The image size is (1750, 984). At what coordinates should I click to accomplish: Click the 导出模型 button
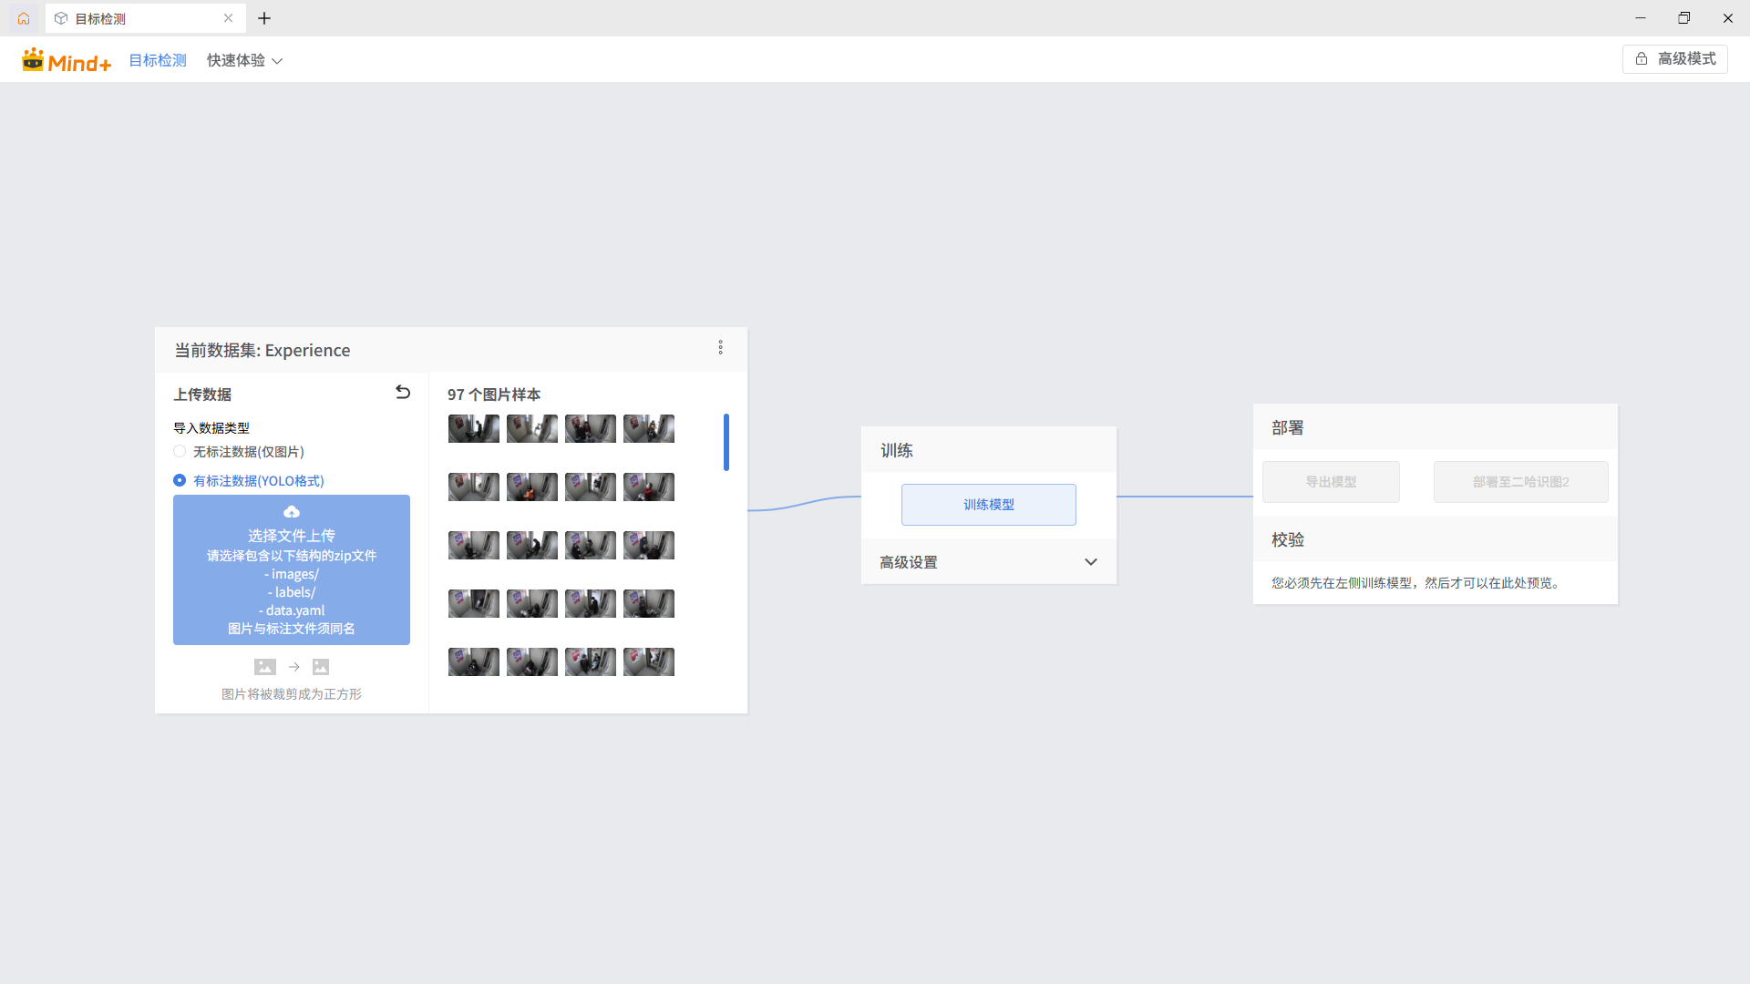pos(1331,482)
